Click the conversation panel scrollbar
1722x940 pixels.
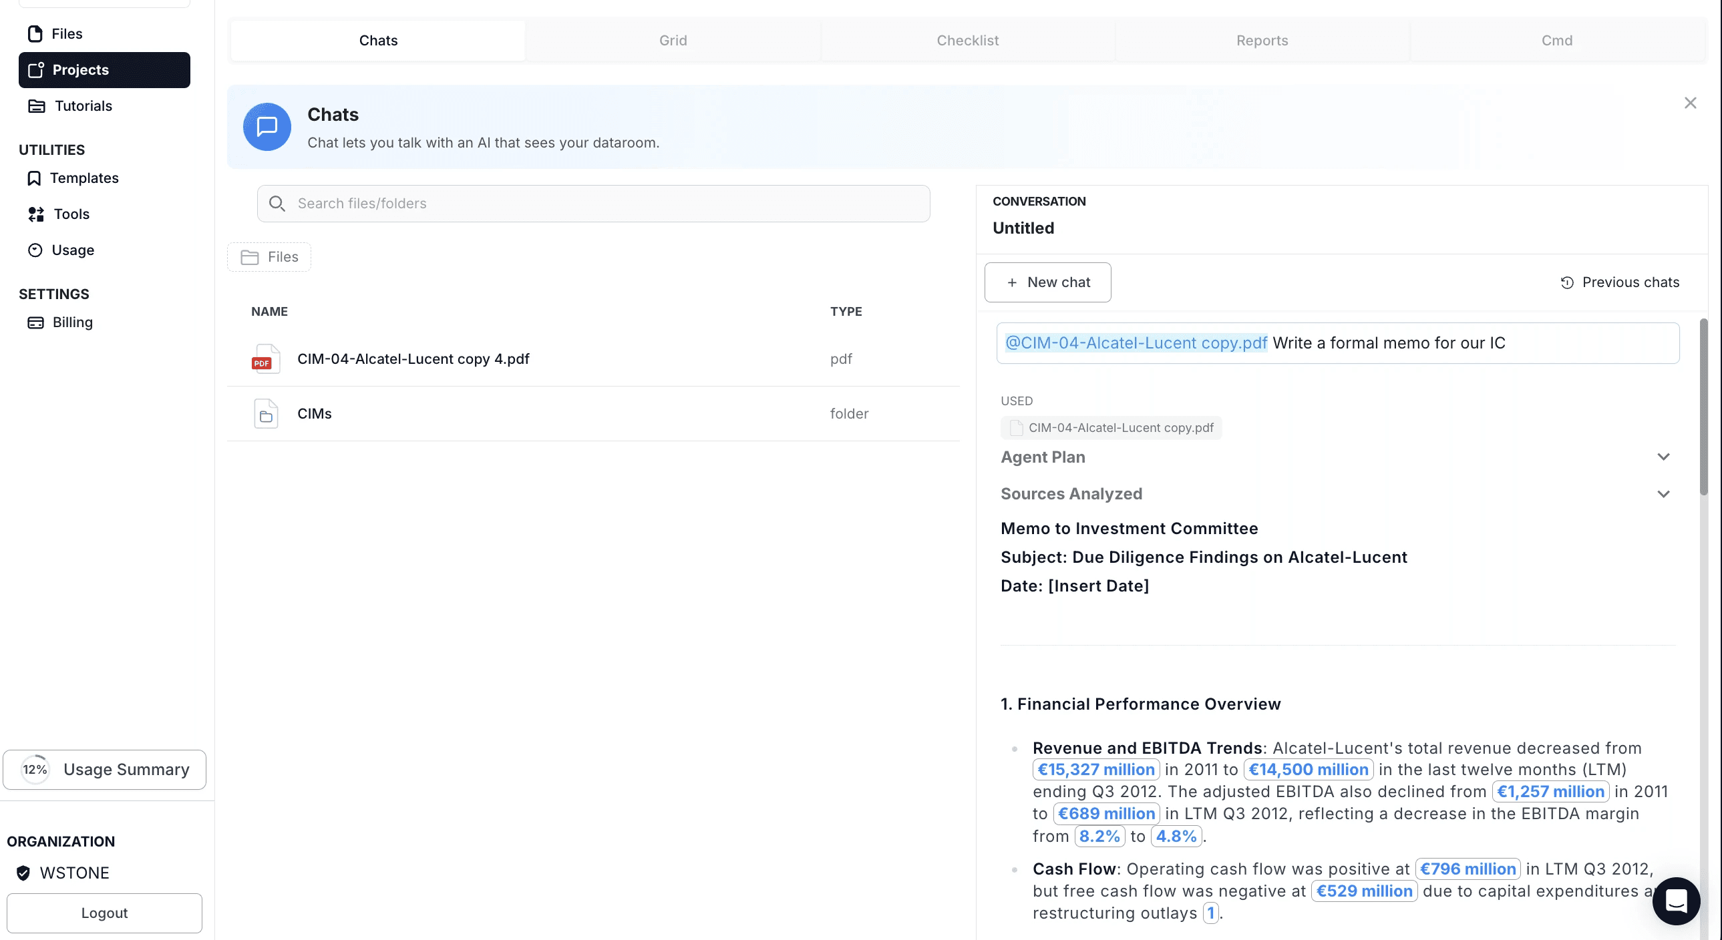tap(1704, 407)
